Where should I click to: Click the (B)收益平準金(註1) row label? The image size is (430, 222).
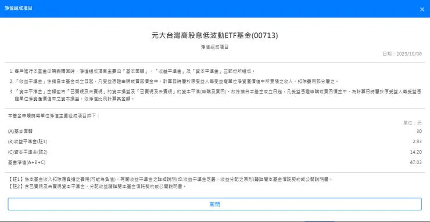click(x=28, y=141)
